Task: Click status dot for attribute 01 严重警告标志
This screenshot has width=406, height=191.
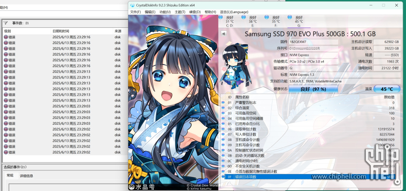Action: (x=223, y=102)
